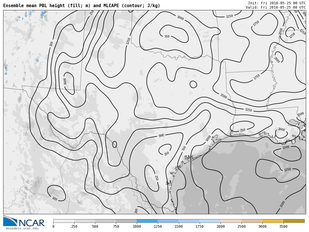Pick the dark gold colorbar segment above 3500
The image size is (309, 232).
point(294,221)
